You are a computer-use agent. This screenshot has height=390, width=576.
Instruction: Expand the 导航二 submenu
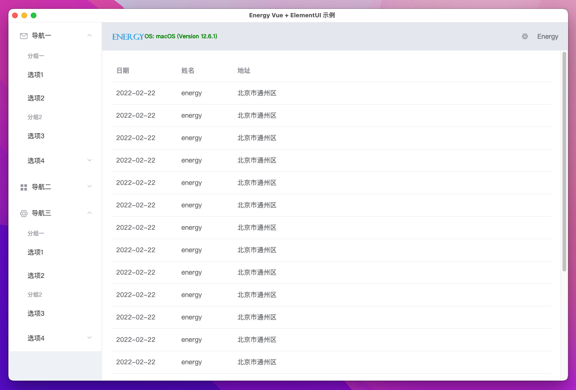click(x=90, y=186)
